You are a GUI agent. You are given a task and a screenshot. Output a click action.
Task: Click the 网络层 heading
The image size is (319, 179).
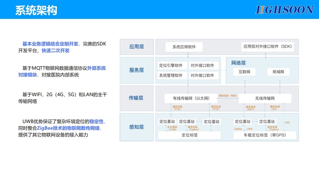[239, 63]
